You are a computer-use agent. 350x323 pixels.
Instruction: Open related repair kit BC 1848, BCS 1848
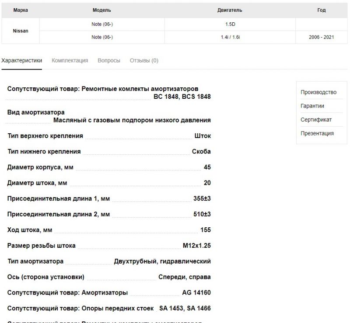pyautogui.click(x=182, y=97)
